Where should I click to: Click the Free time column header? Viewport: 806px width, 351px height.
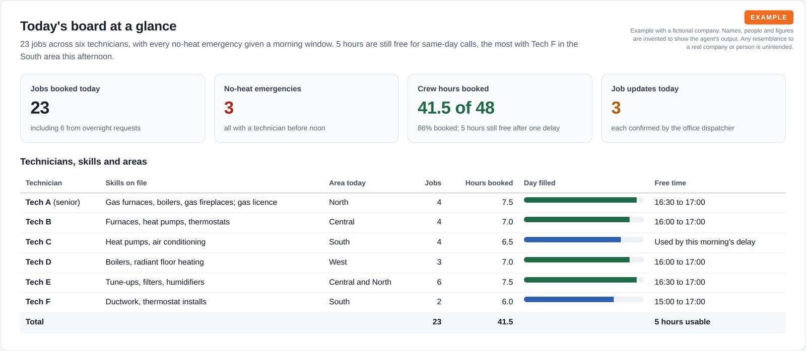(670, 183)
